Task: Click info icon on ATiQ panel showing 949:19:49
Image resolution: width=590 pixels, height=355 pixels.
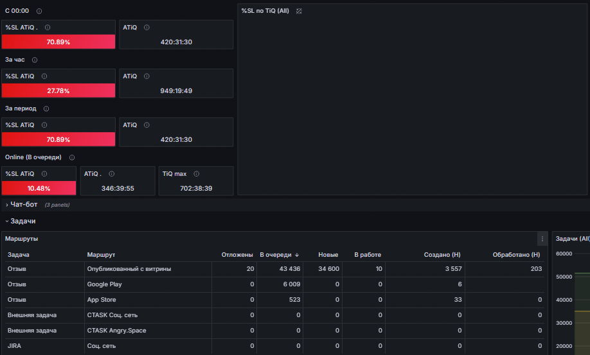Action: [147, 76]
